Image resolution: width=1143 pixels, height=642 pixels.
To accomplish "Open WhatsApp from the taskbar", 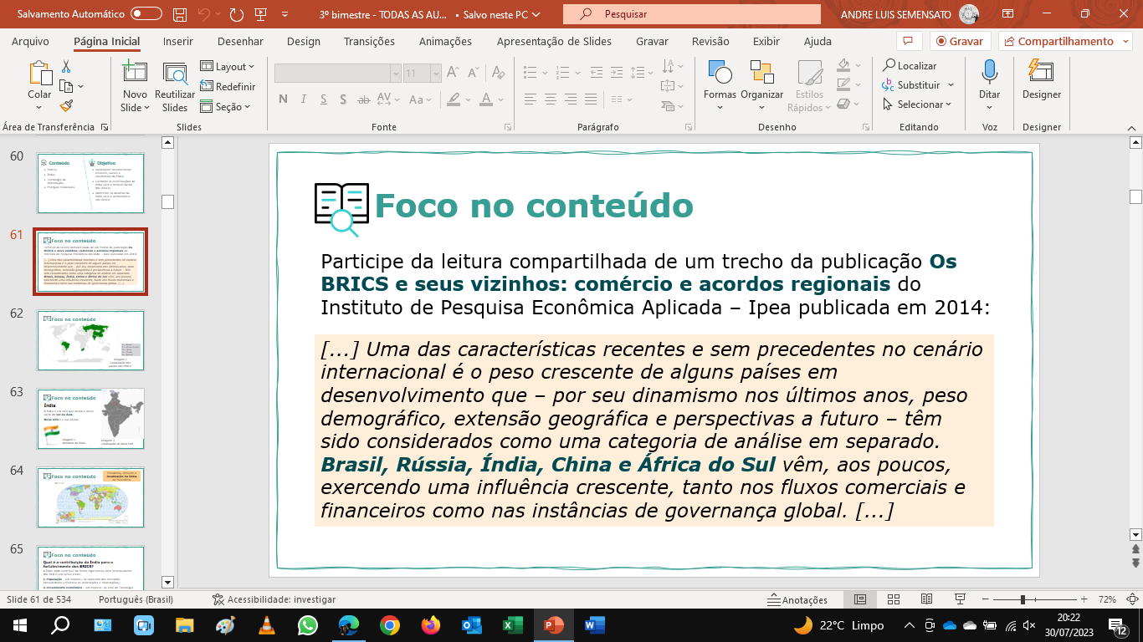I will coord(308,624).
